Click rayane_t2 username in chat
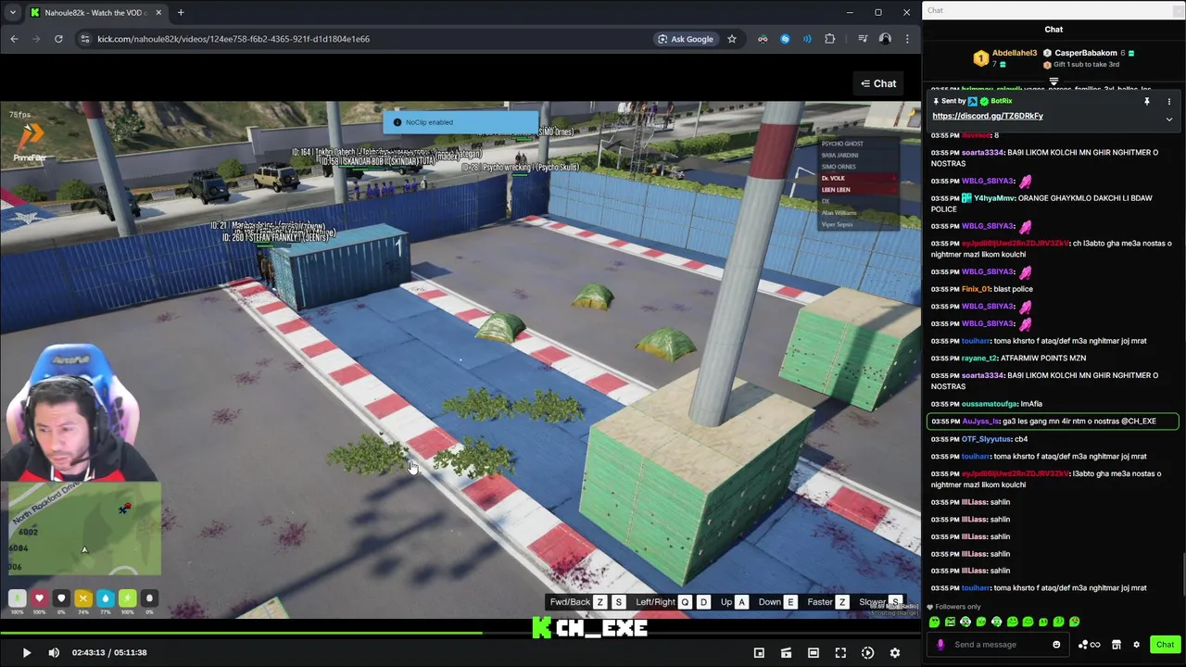The image size is (1186, 667). (981, 358)
